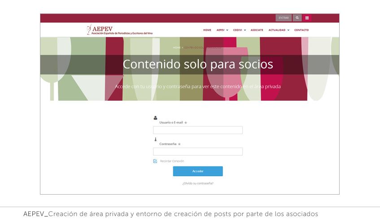
Task: Open the ¿Olvido su contraseña? link
Action: (x=198, y=183)
